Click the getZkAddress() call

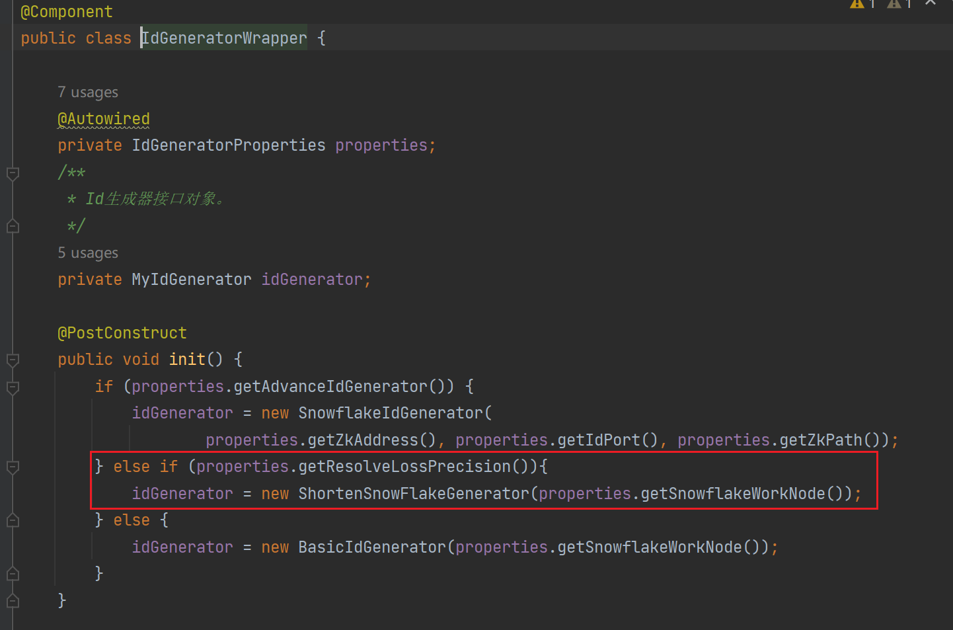click(x=372, y=440)
